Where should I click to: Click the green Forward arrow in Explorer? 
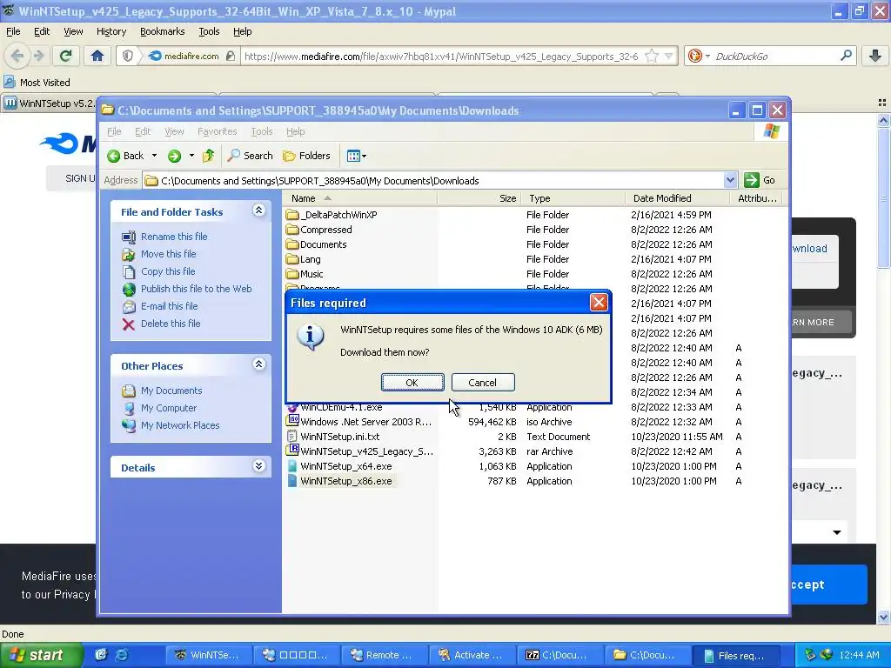point(174,156)
